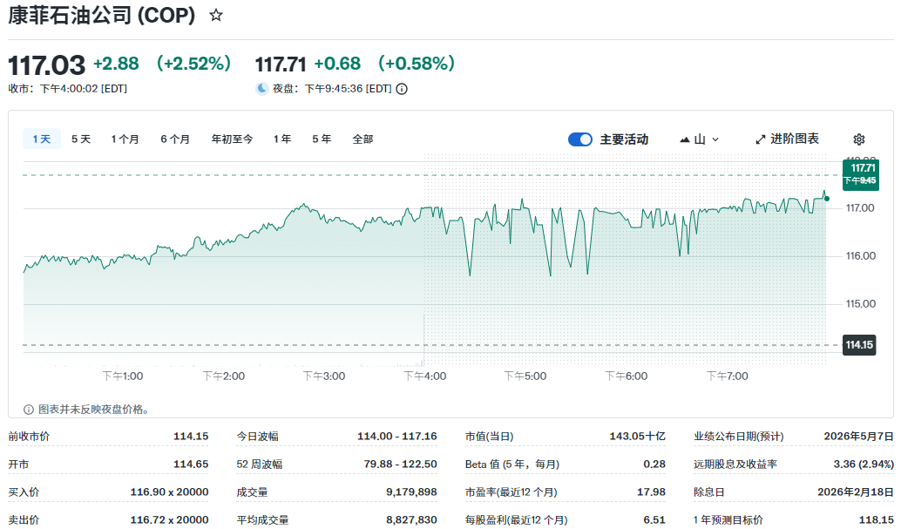Open the info icon after the night session time

click(x=400, y=88)
